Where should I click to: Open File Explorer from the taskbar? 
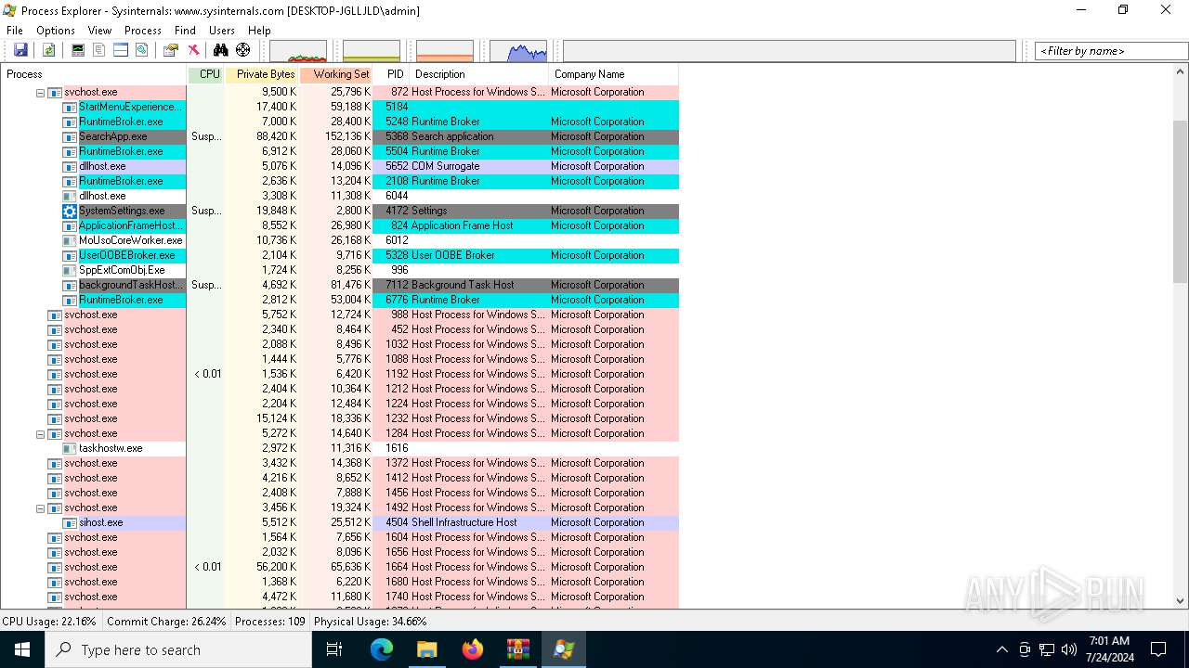426,649
